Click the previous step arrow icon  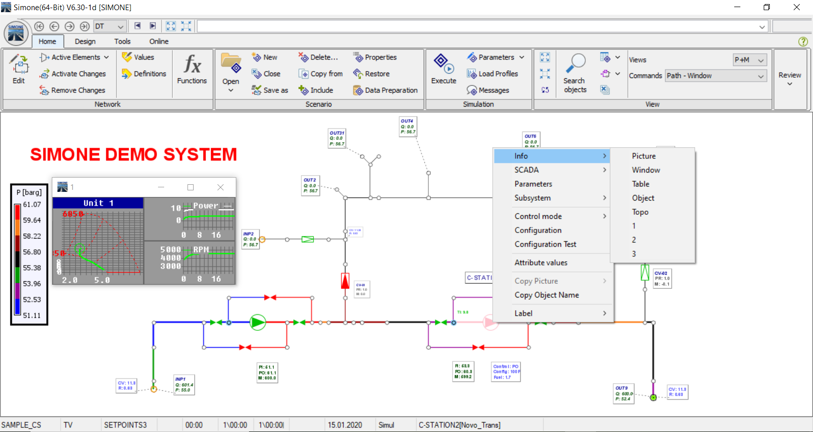pos(54,26)
